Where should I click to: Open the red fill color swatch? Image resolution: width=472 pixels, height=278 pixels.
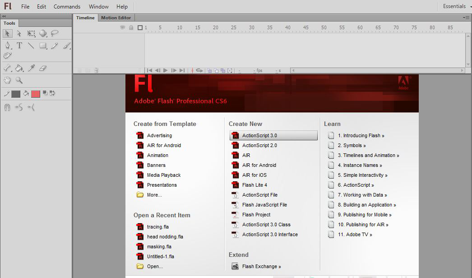36,94
